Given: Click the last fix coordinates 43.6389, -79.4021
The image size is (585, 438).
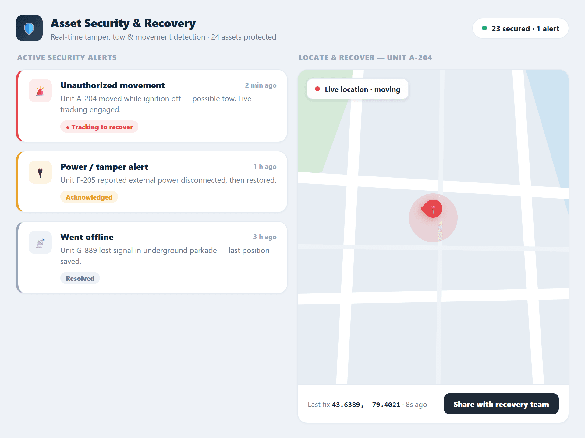Looking at the screenshot, I should pyautogui.click(x=366, y=405).
